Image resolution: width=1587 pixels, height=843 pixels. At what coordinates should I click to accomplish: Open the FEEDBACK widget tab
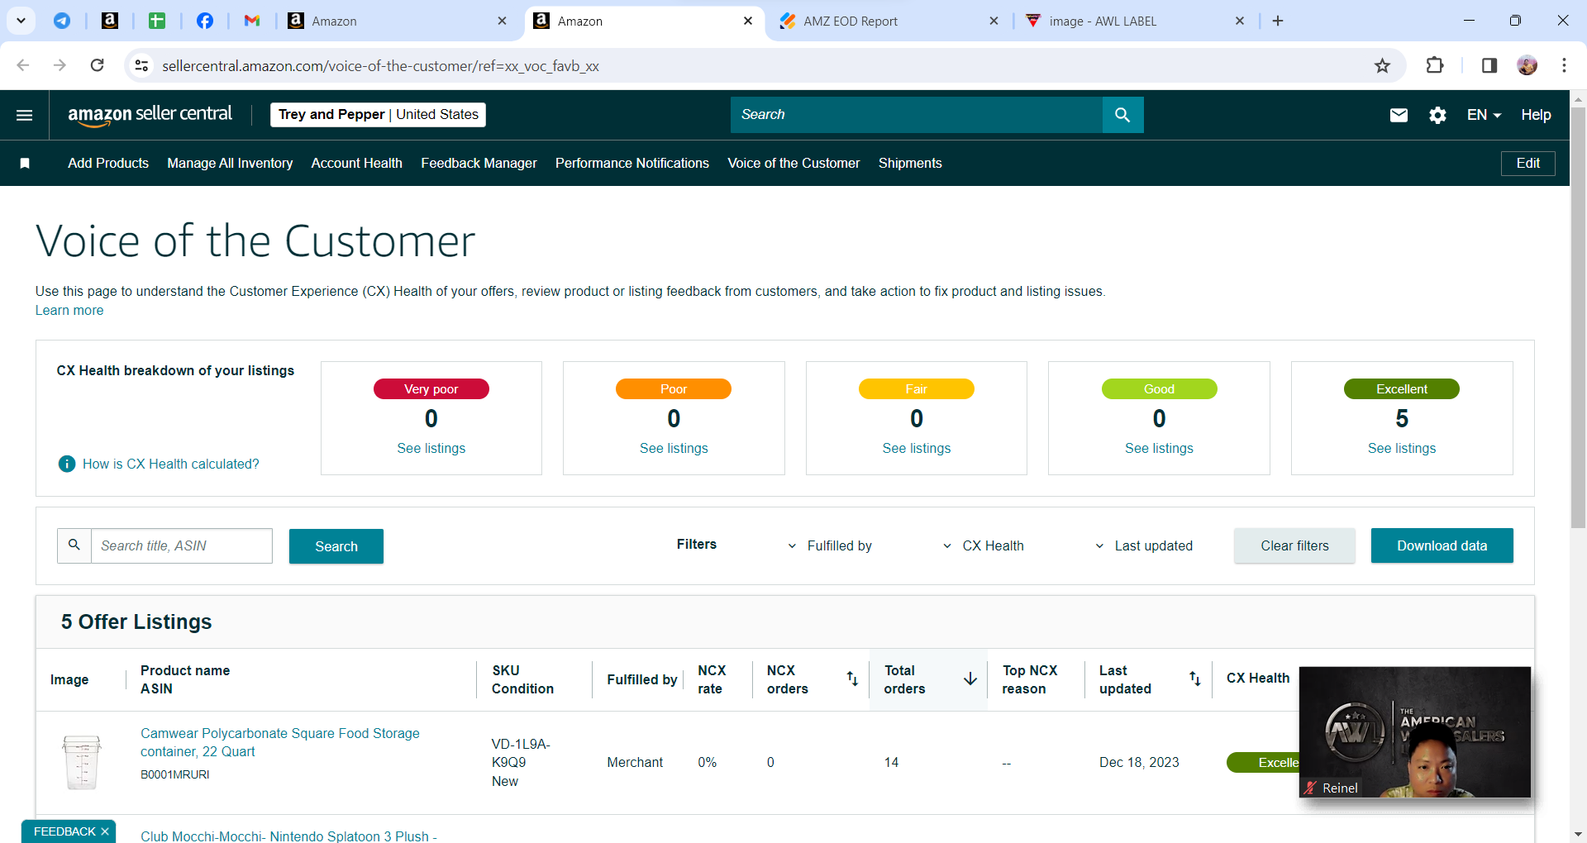64,831
